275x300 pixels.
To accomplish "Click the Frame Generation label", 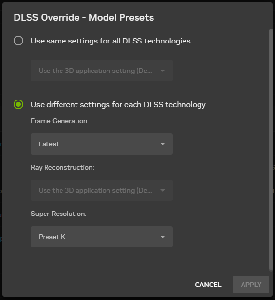I will [60, 121].
